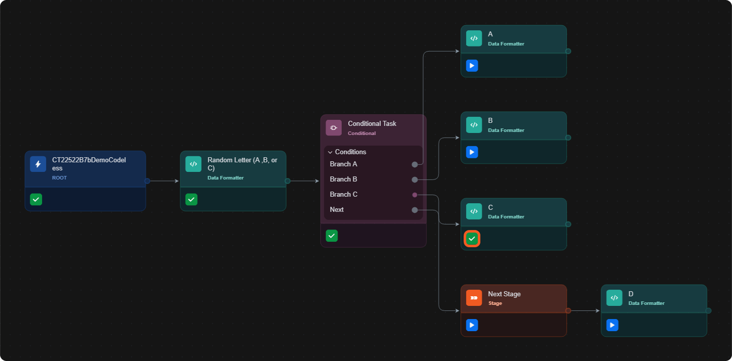Click the ROOT label under the first node
The height and width of the screenshot is (361, 732).
click(59, 178)
